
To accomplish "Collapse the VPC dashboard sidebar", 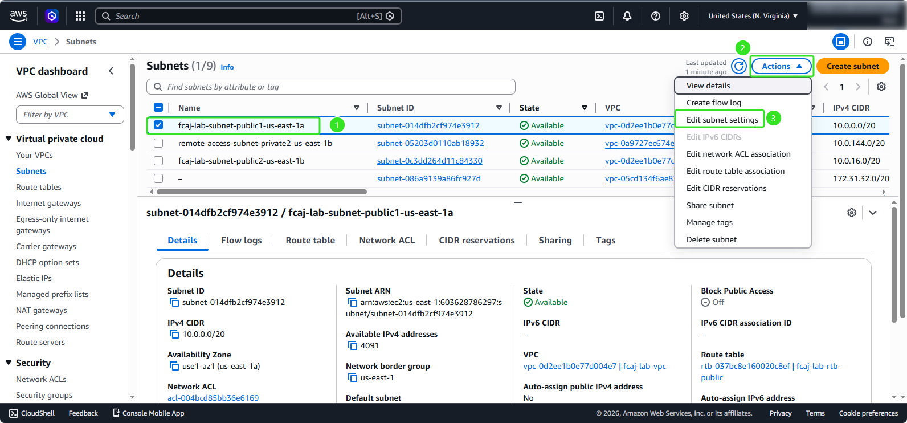I will pyautogui.click(x=111, y=71).
